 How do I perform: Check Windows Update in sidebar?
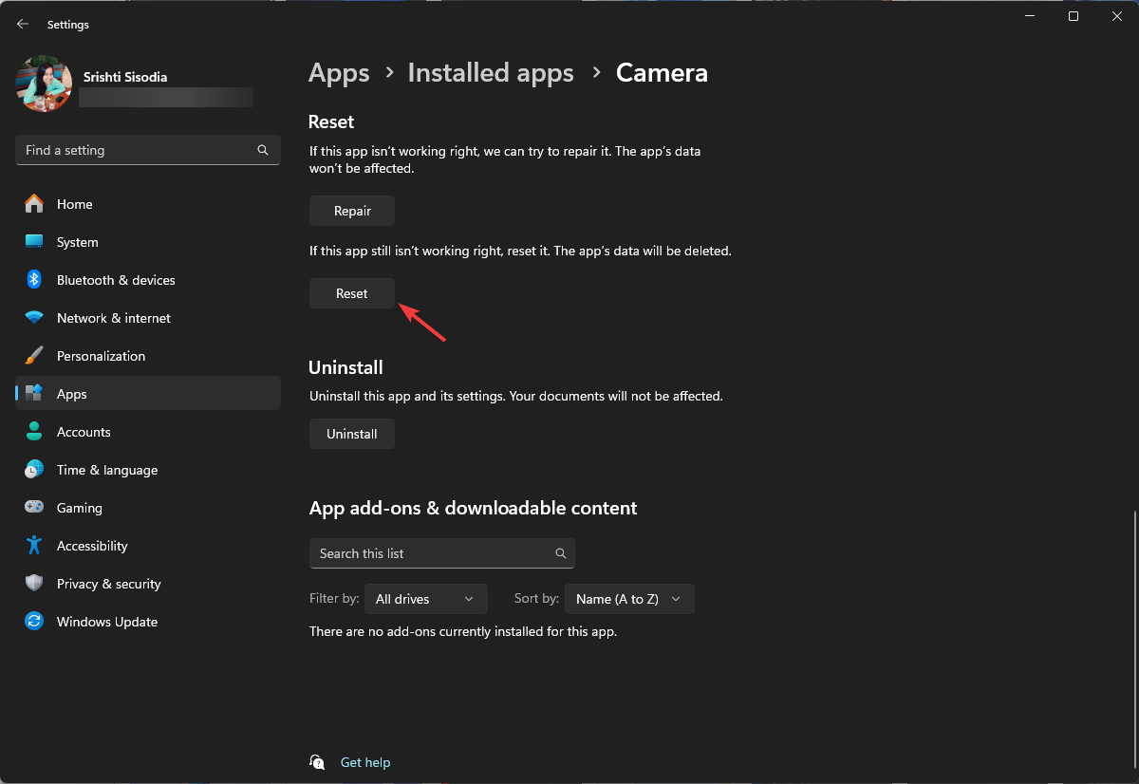pos(106,622)
